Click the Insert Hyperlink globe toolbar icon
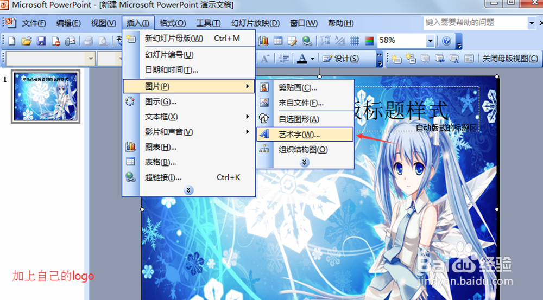This screenshot has height=300, width=543. click(x=307, y=41)
